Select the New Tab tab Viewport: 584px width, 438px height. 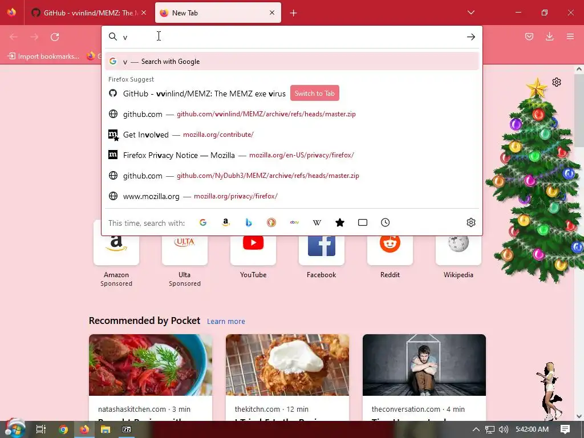[218, 13]
